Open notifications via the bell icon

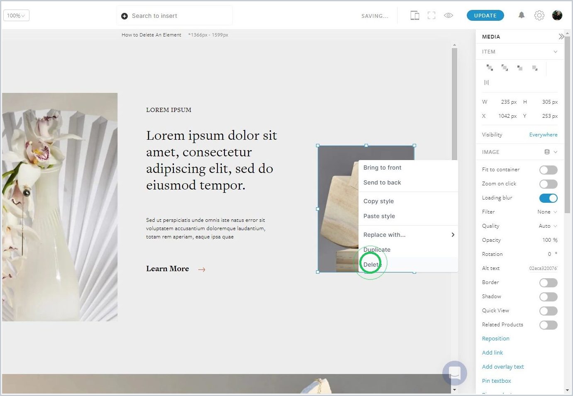pos(522,15)
